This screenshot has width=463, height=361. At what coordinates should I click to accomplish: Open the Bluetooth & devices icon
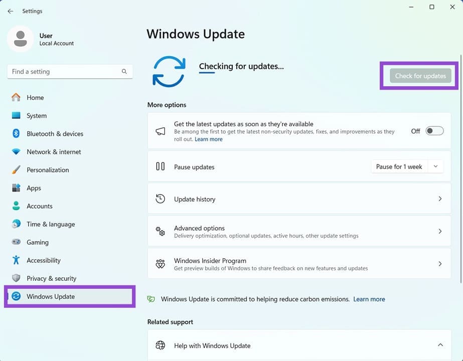pyautogui.click(x=16, y=133)
